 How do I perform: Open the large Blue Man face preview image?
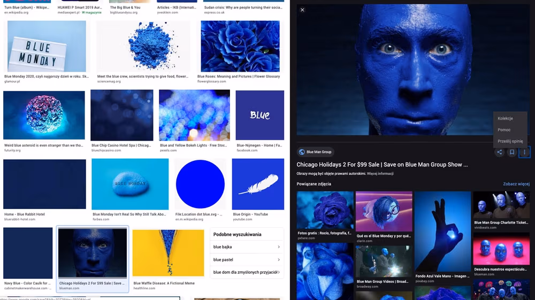413,70
